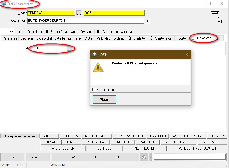229x168 pixels.
Task: Select the Extra profiel sub-tab
Action: pos(44,38)
